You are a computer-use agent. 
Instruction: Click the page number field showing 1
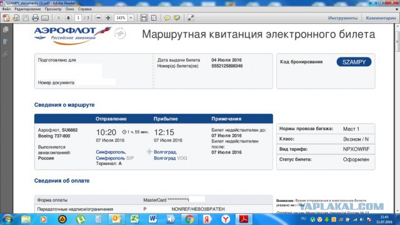click(78, 18)
